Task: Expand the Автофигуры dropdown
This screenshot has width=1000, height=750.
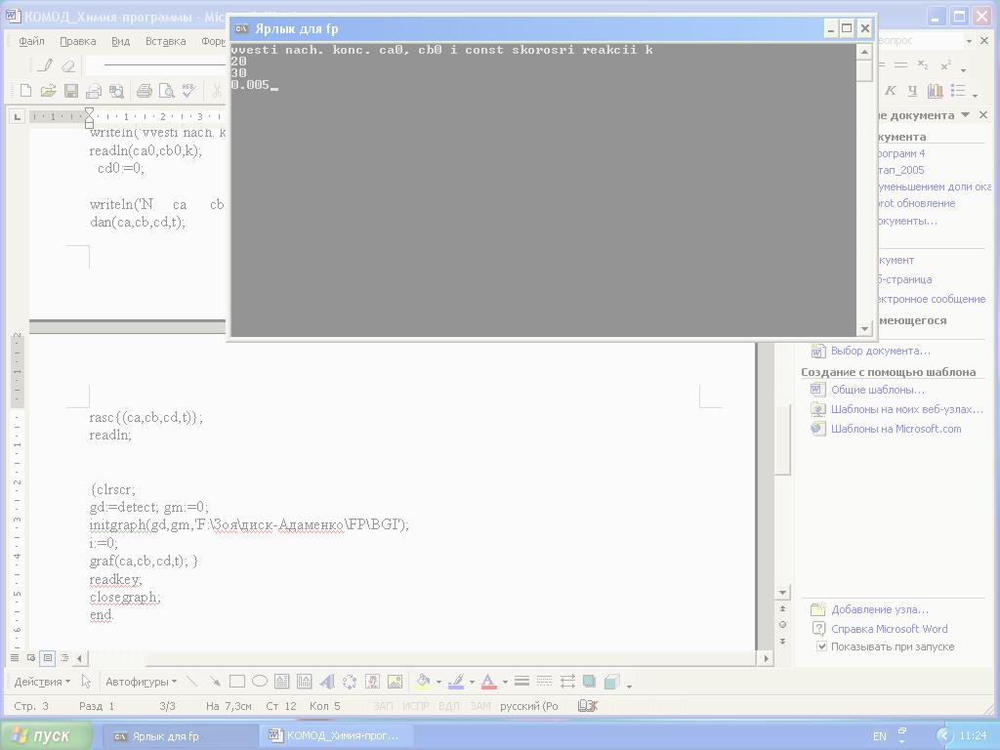Action: (141, 682)
